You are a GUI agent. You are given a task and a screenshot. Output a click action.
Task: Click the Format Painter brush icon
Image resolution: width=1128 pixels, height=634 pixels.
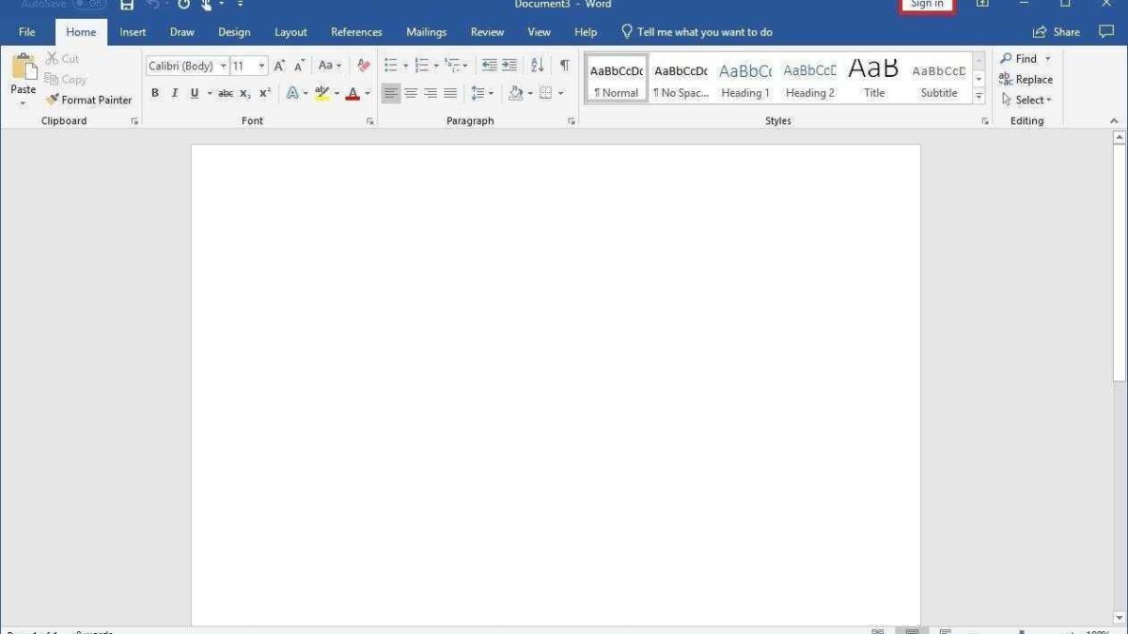(x=53, y=100)
